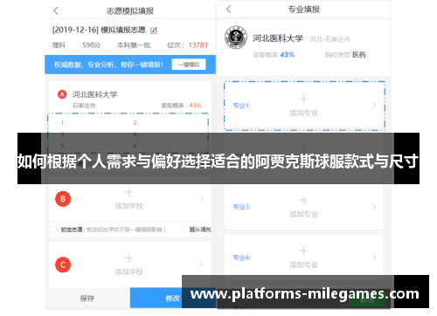Click the 添加学校 label in slot C
Viewport: 437px width, 316px height.
128,271
